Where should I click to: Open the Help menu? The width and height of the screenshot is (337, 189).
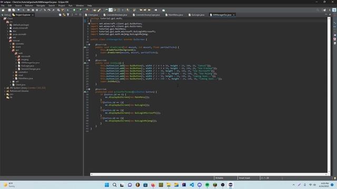point(90,6)
